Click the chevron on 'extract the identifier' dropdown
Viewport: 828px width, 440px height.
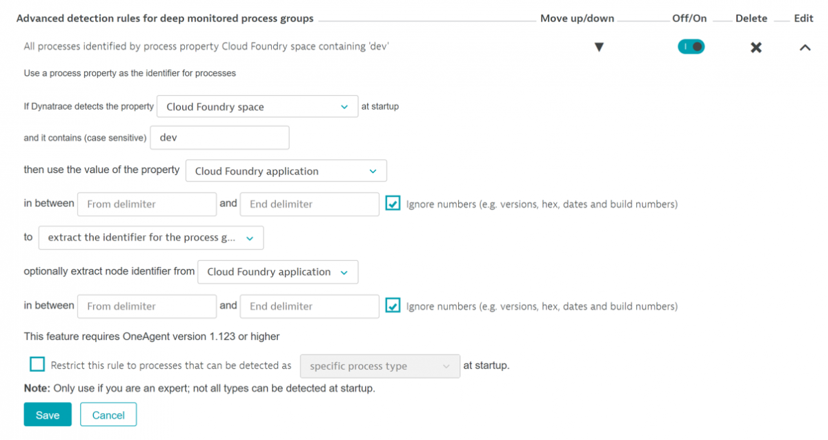[250, 237]
